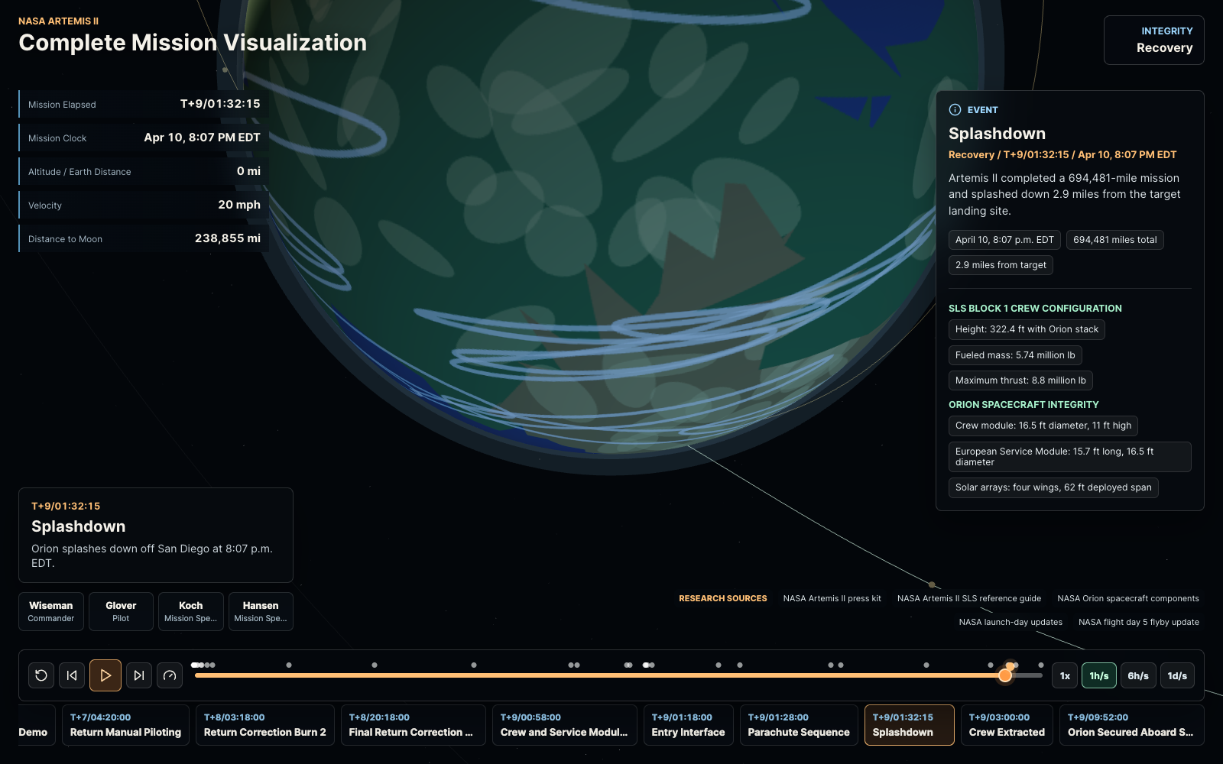1223x764 pixels.
Task: Click the Hansen Mission Specialist chip
Action: pyautogui.click(x=261, y=611)
